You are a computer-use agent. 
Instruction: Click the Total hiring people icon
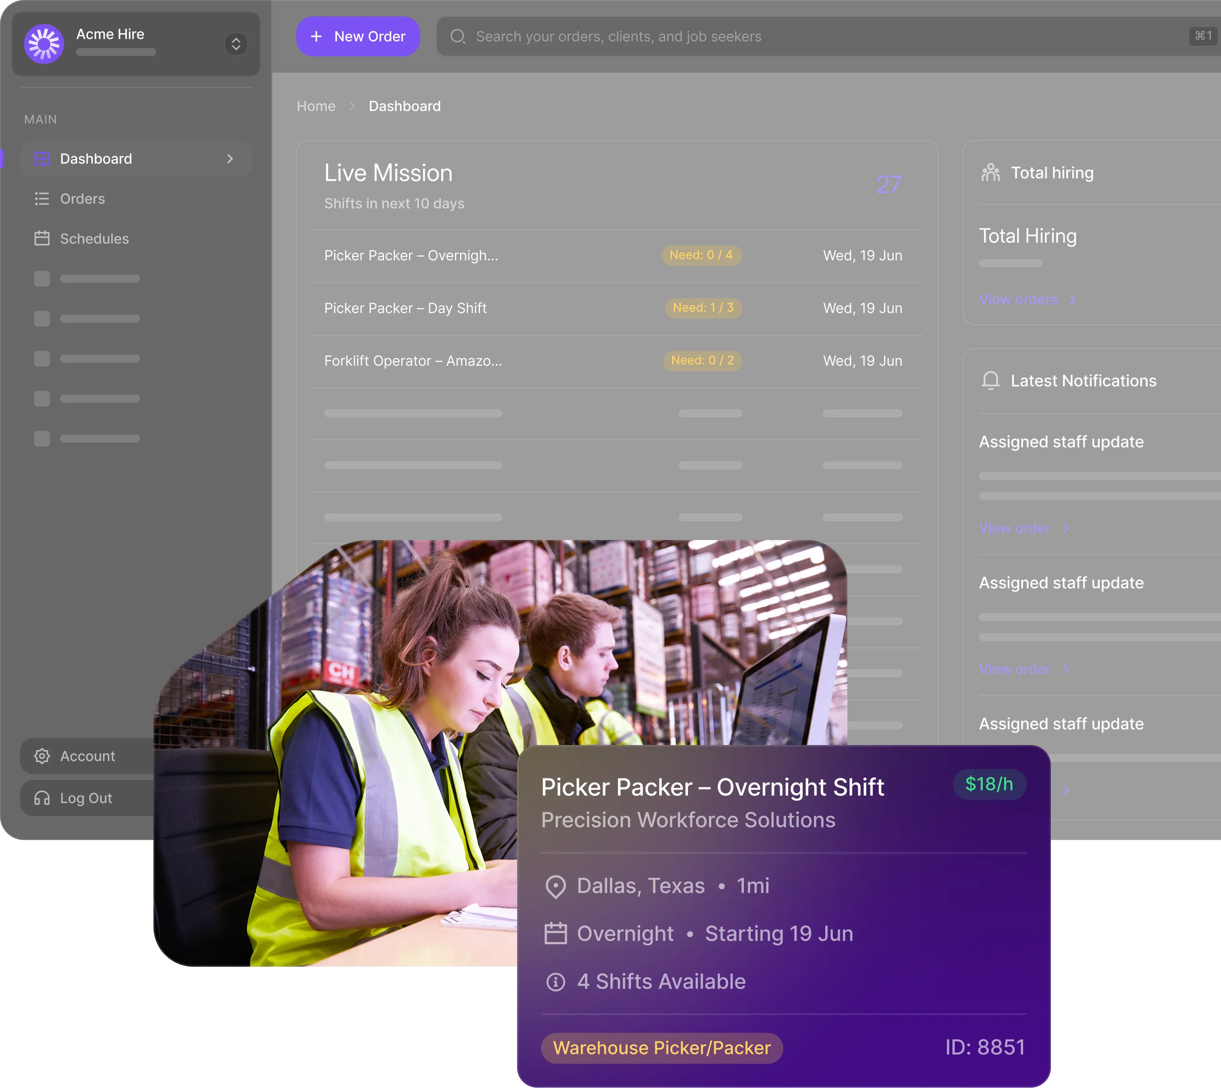[x=991, y=173]
